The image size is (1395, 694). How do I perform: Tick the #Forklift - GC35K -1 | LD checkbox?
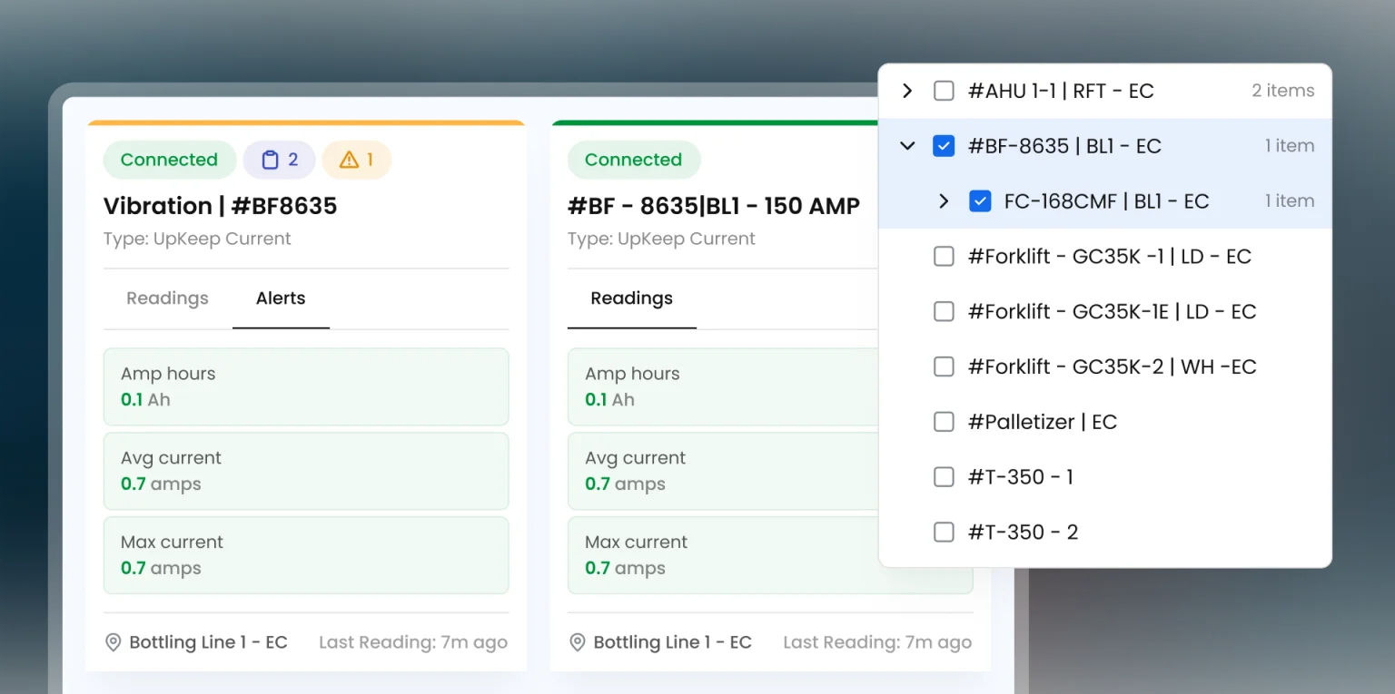pos(944,257)
